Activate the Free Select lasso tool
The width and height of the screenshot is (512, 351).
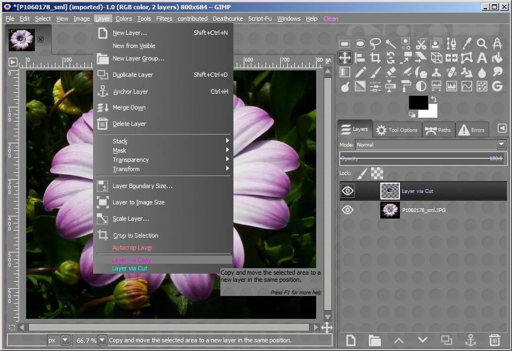pyautogui.click(x=375, y=44)
